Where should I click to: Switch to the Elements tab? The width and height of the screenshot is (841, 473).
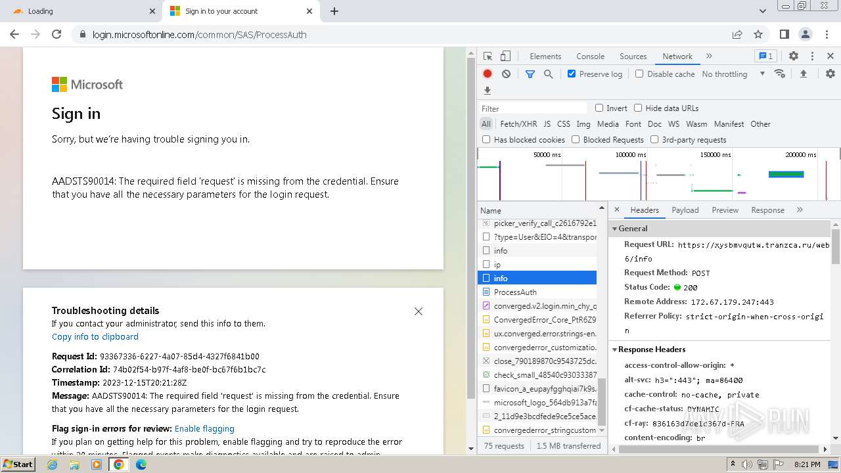point(545,56)
